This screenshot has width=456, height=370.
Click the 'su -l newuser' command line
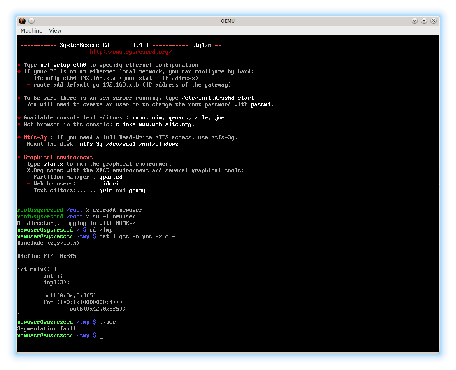click(114, 217)
